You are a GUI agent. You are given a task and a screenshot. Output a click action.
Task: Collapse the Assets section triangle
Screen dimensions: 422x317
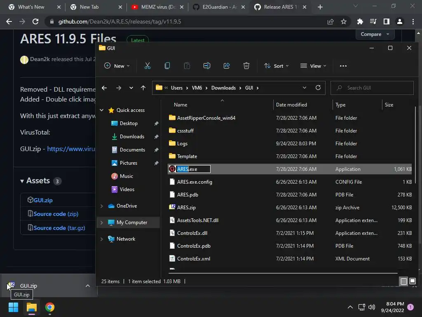(x=22, y=181)
